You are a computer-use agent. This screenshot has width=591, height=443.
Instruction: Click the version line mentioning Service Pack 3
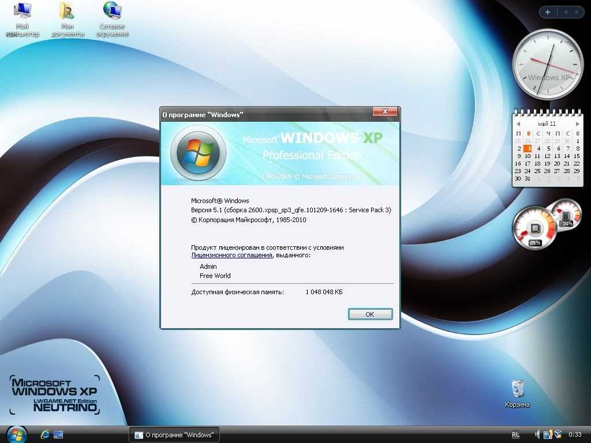point(291,210)
